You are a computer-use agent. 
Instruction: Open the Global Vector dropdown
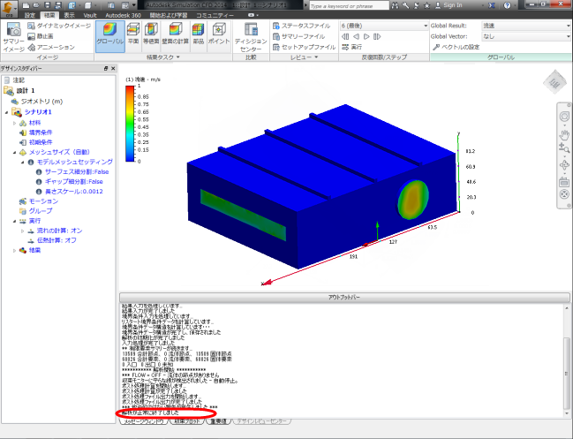526,36
